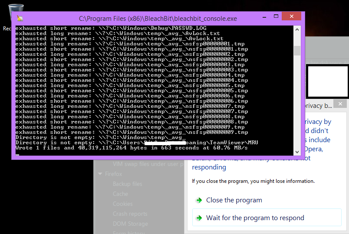349x234 pixels.
Task: Select Crash reports under Firefox
Action: pyautogui.click(x=130, y=214)
